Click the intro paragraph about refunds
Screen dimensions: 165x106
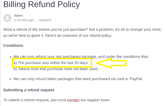click(x=82, y=32)
